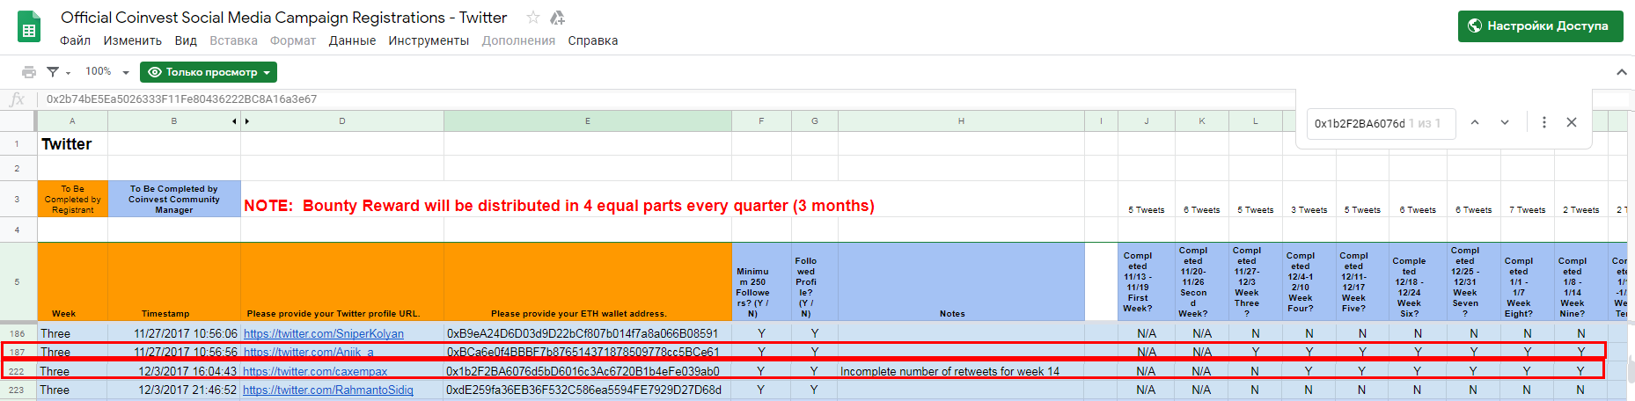The height and width of the screenshot is (401, 1635).
Task: Select row 5 header
Action: coord(18,281)
